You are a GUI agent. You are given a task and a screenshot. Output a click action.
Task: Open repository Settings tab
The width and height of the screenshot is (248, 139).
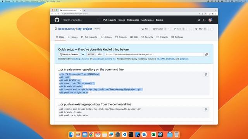[x=177, y=37]
